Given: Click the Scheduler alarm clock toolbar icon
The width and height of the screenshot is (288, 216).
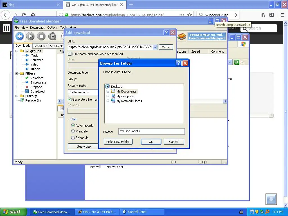Looking at the screenshot, I should tap(52, 36).
